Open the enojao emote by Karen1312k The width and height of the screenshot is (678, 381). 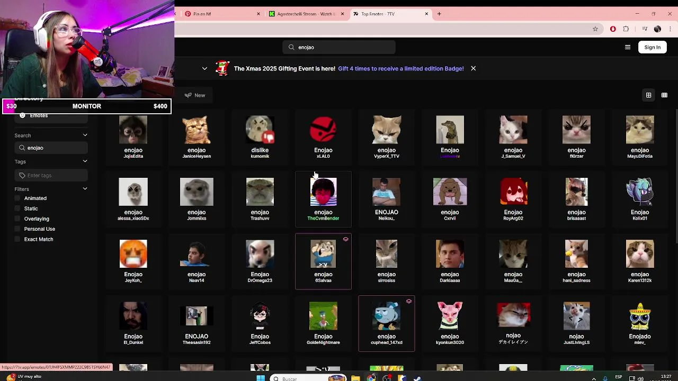click(x=640, y=261)
